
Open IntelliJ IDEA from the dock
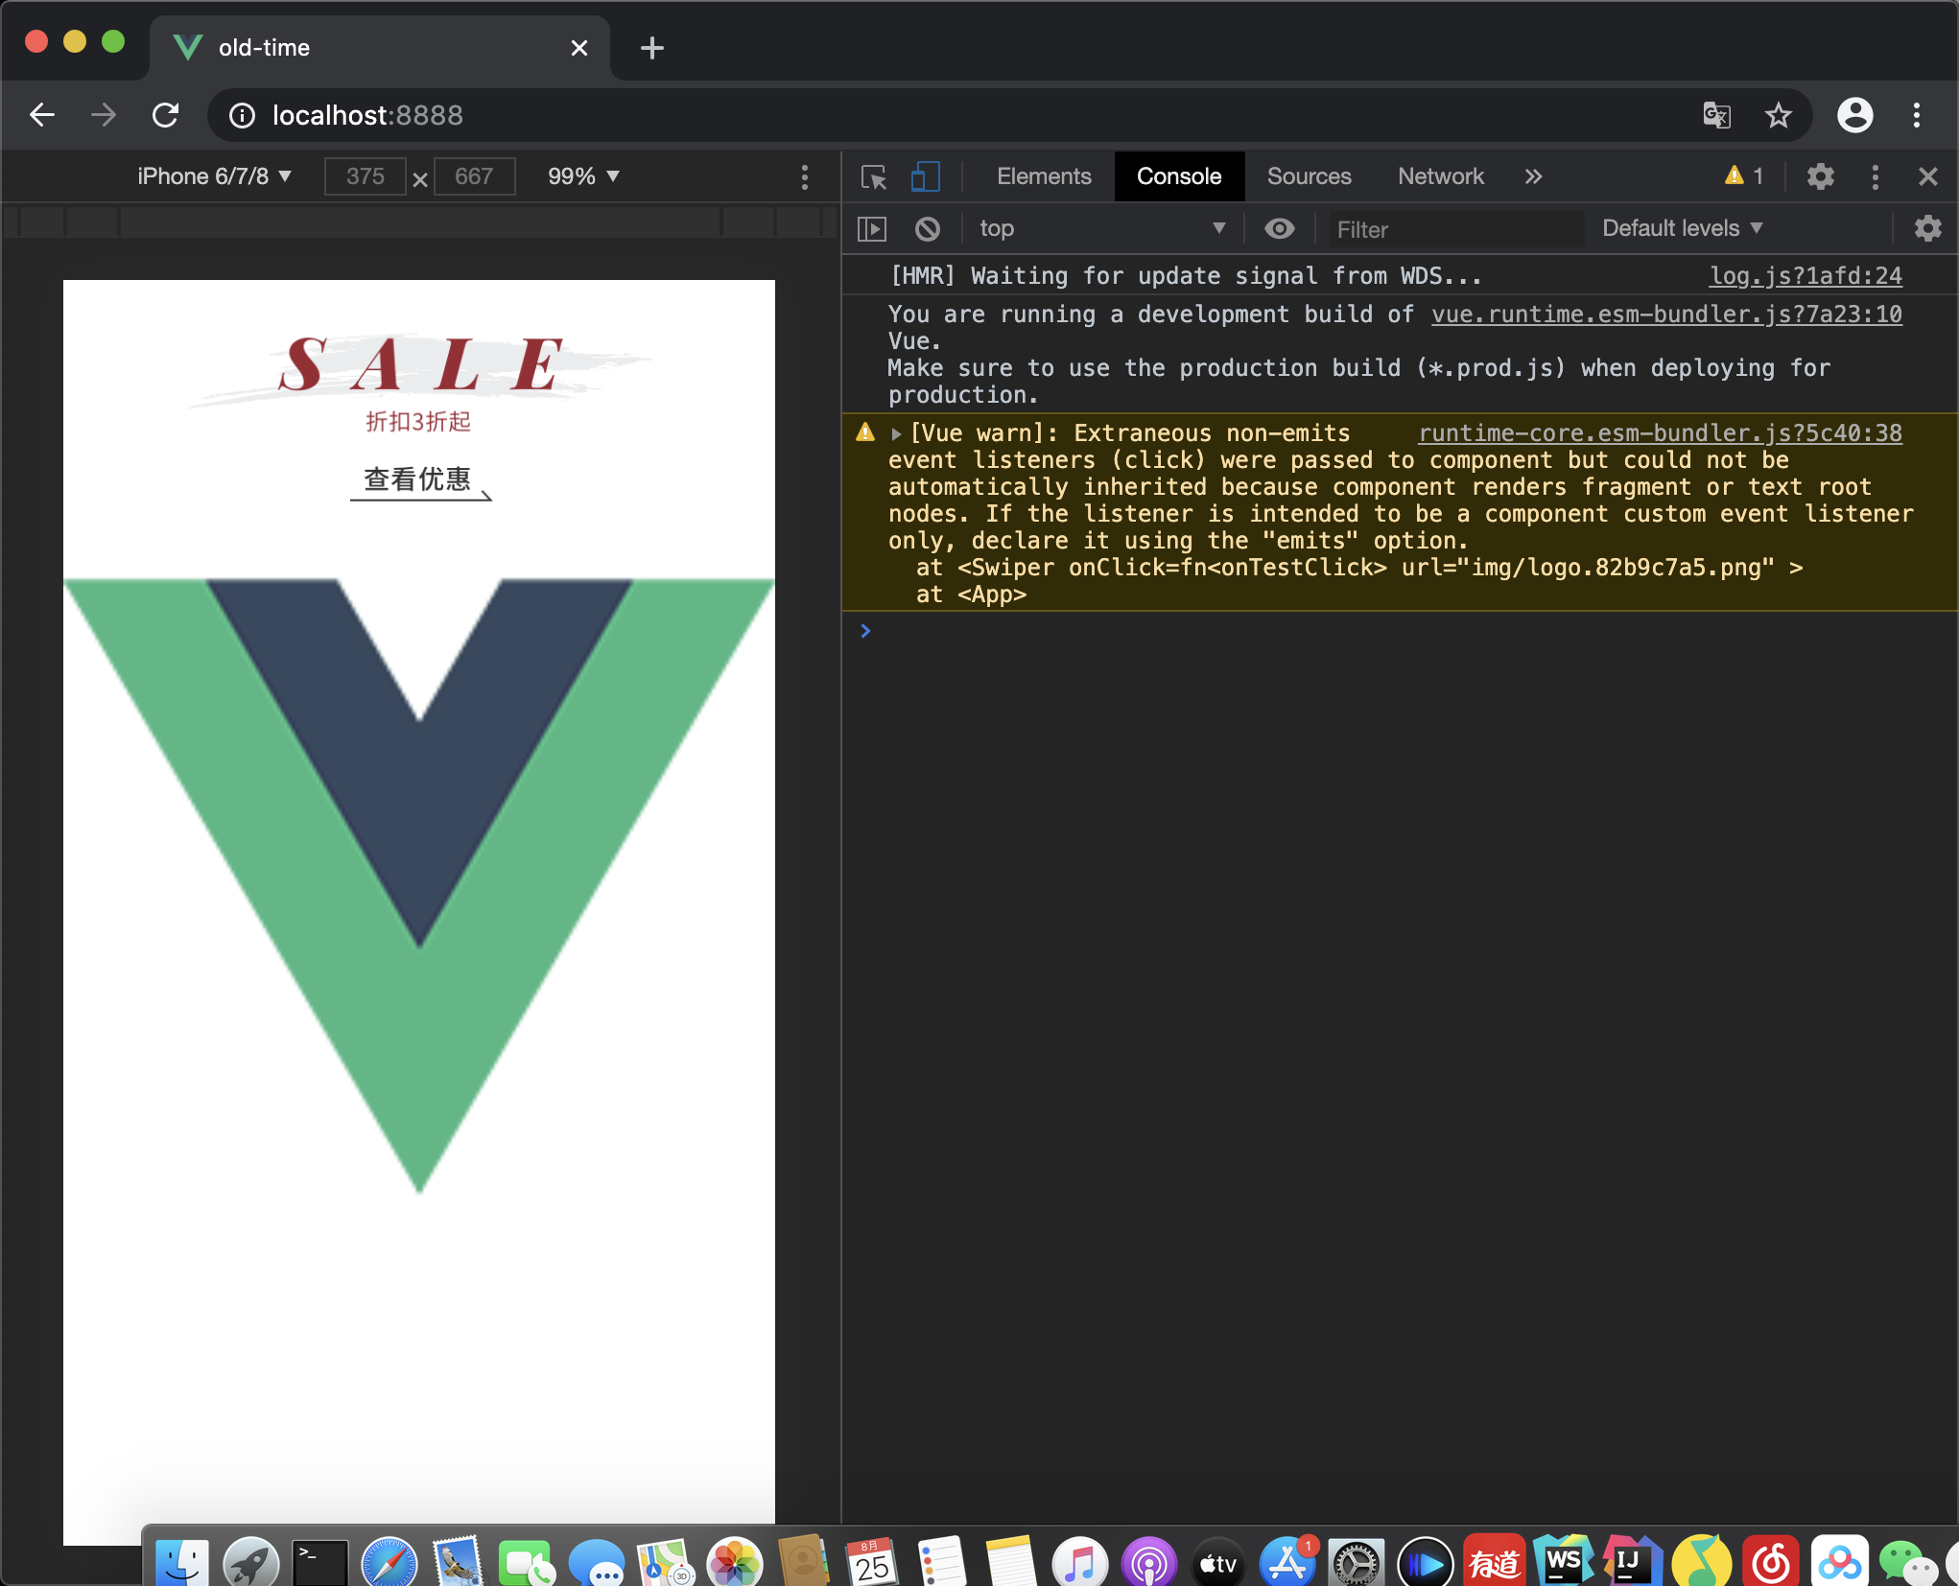(1633, 1561)
